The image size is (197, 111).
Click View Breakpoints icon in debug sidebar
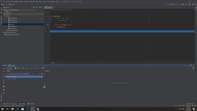coord(4,80)
